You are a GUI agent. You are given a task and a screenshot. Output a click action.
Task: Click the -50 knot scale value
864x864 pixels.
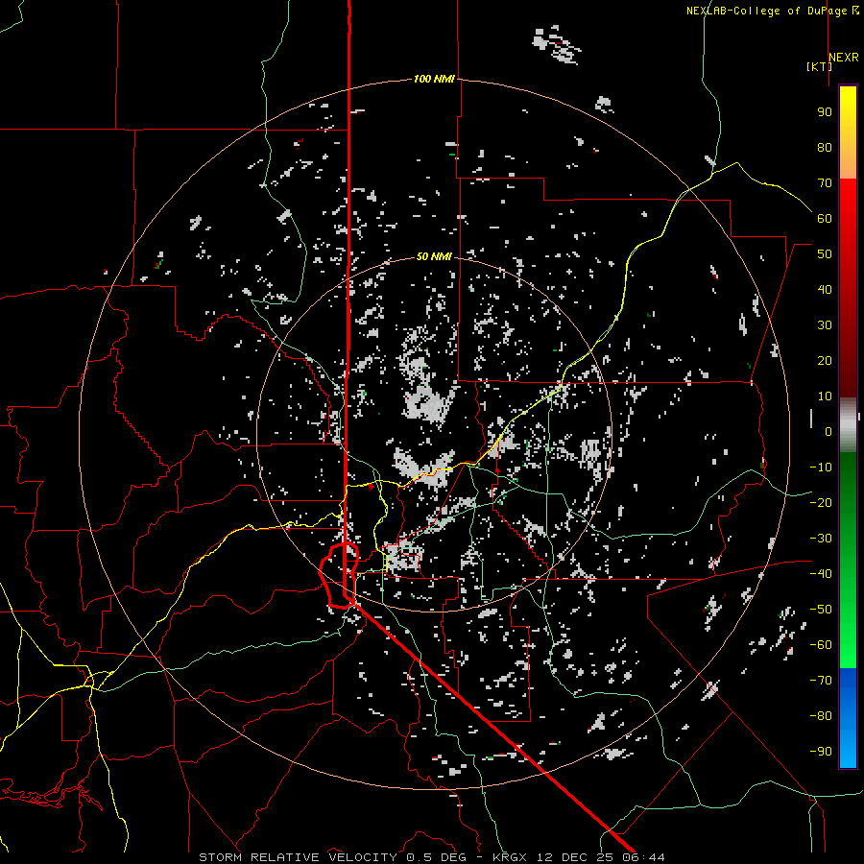click(821, 610)
